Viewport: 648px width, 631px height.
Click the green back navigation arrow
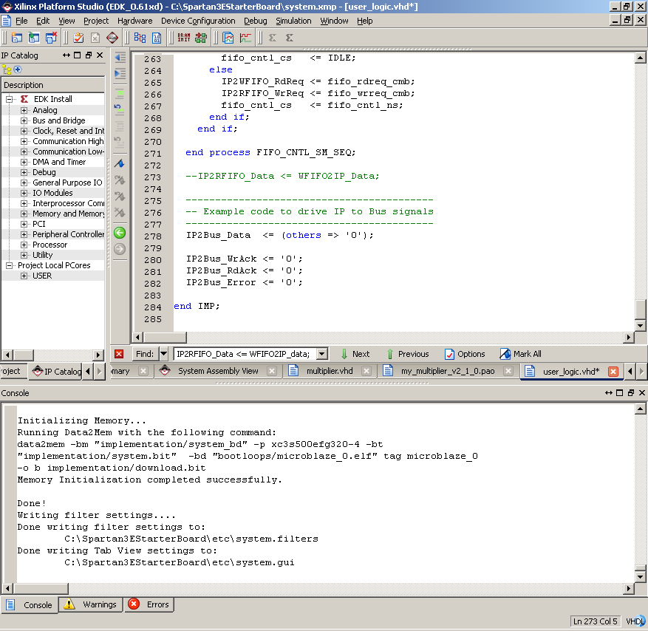click(120, 233)
